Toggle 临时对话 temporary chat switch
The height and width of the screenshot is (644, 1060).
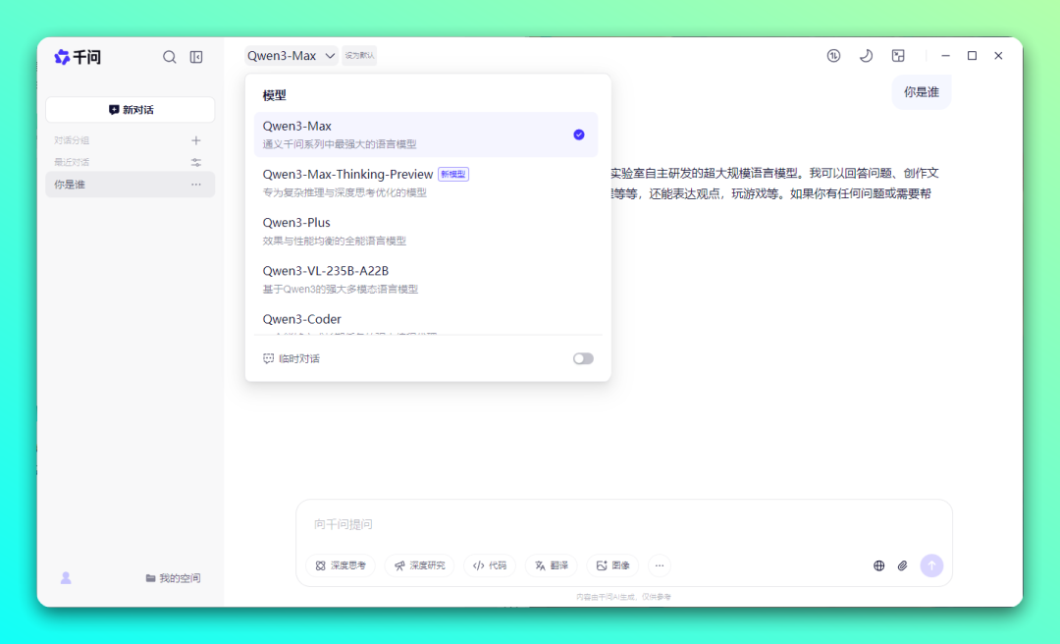[x=583, y=358]
